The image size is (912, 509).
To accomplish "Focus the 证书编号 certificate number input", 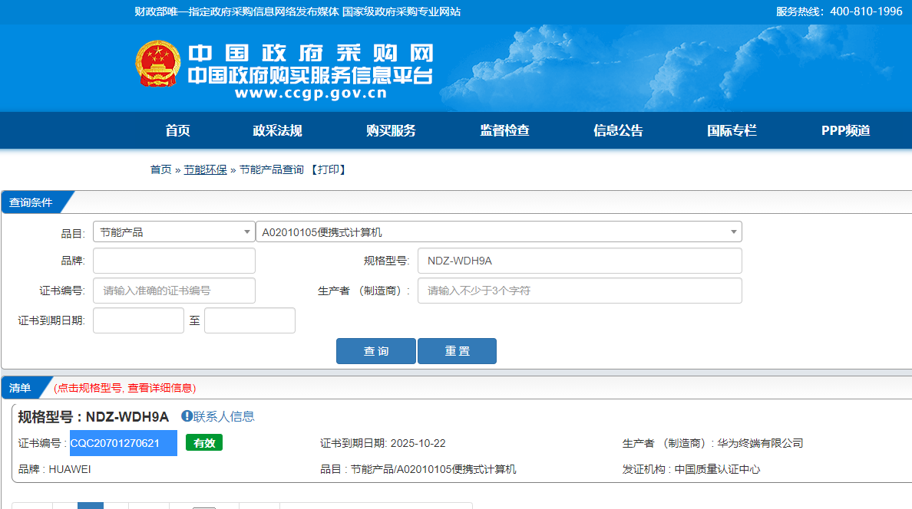I will 174,291.
